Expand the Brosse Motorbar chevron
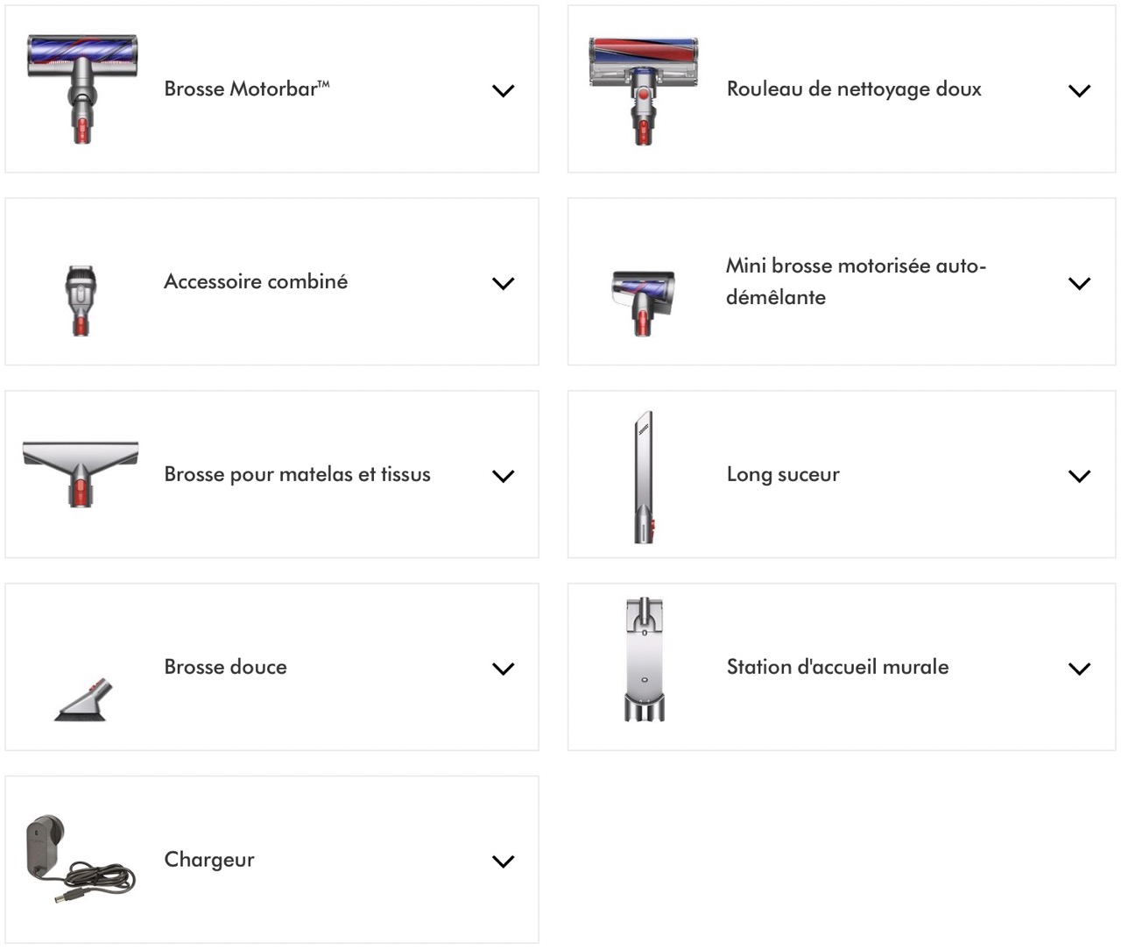The width and height of the screenshot is (1121, 950). pos(503,90)
